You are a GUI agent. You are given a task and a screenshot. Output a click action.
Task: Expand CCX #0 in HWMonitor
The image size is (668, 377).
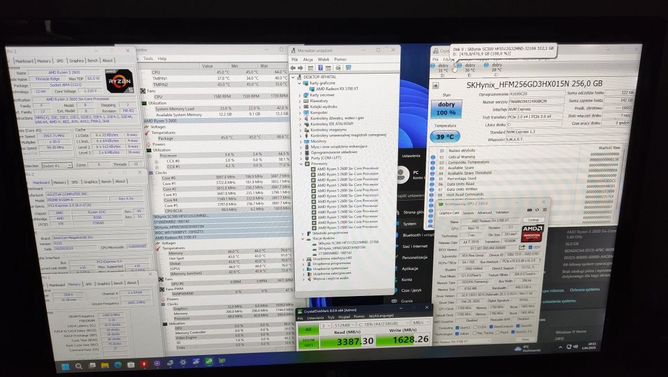(x=157, y=161)
